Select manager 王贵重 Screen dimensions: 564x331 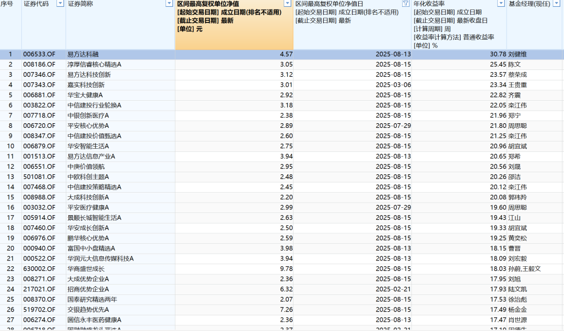tap(517, 85)
